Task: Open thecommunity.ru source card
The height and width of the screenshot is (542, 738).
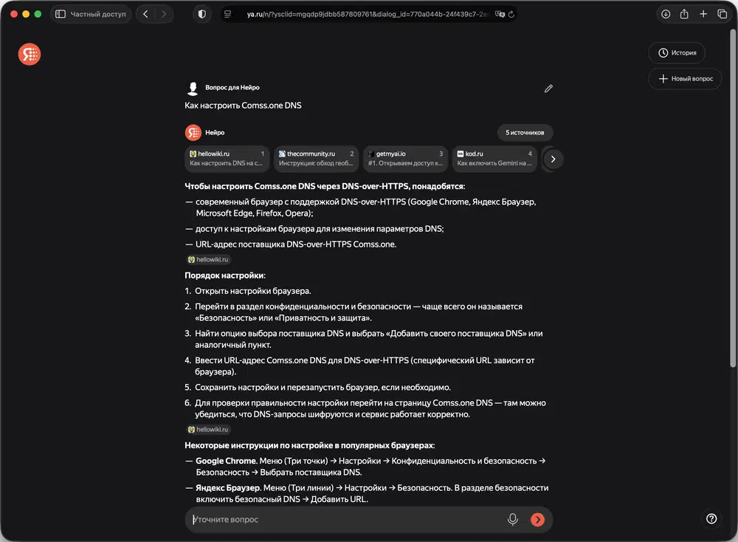Action: click(x=316, y=159)
